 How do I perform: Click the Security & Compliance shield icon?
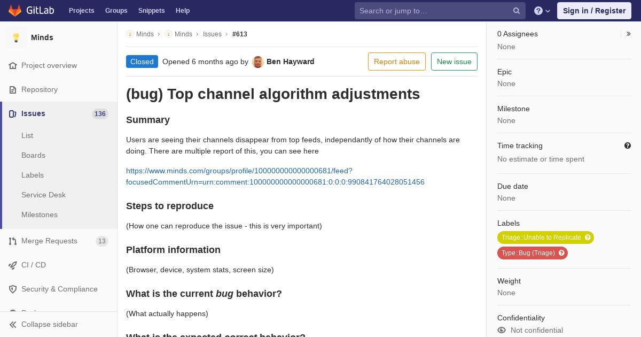pos(13,289)
